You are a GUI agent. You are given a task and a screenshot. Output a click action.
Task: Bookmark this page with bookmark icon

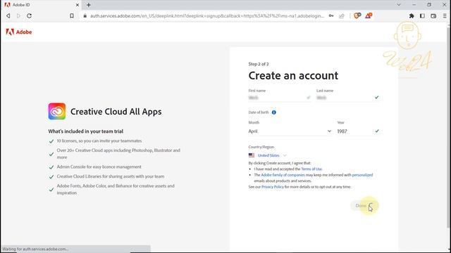point(72,15)
